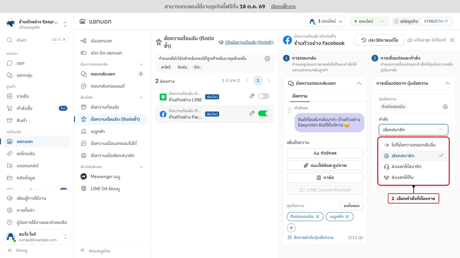Image resolution: width=460 pixels, height=258 pixels.
Task: Select ส่งแชทให้ทีม option
Action: pos(413,177)
